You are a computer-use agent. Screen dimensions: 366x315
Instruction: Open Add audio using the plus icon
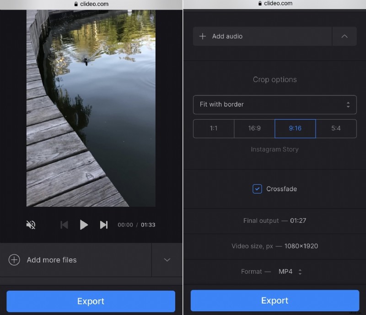203,36
